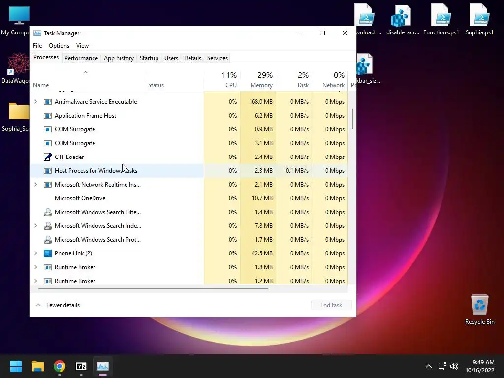Click the Task Manager title bar icon

click(37, 33)
